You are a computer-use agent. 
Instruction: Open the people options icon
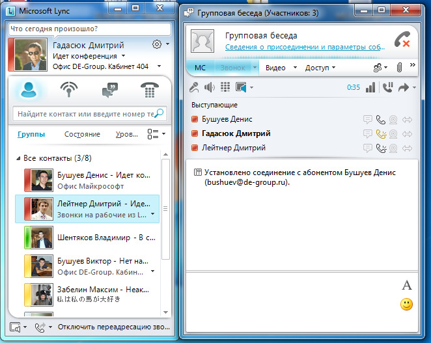[x=378, y=68]
